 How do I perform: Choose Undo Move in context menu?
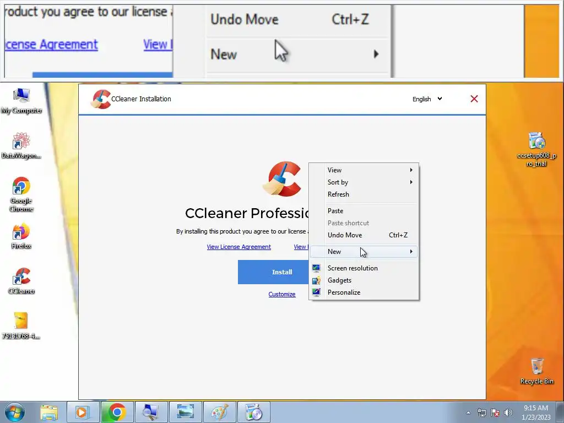pyautogui.click(x=364, y=235)
